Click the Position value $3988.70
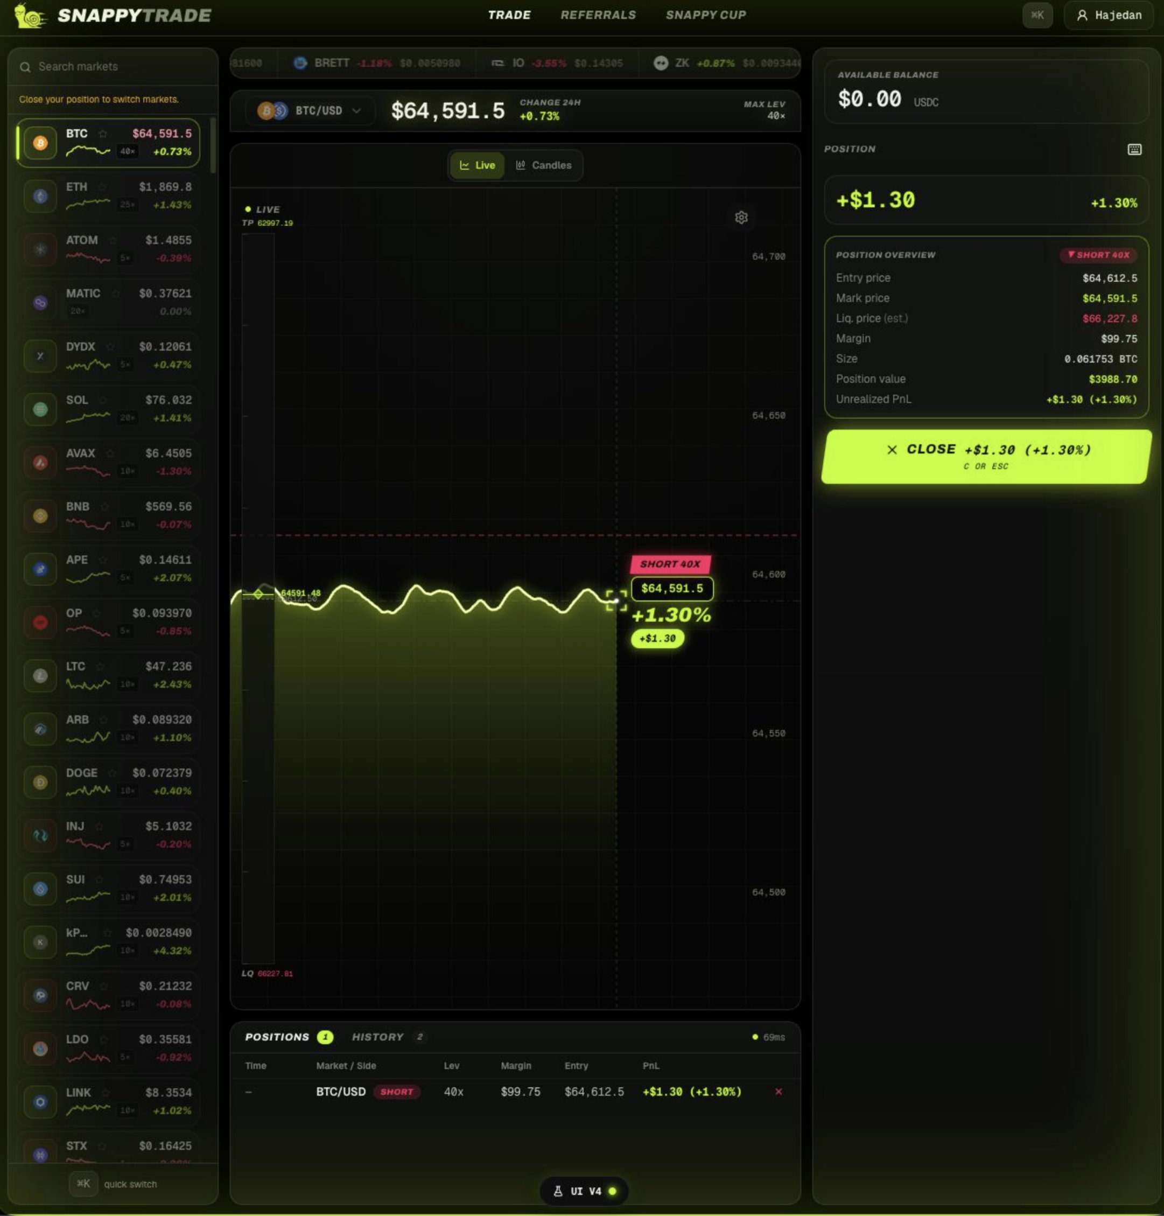This screenshot has height=1216, width=1164. [x=1113, y=379]
